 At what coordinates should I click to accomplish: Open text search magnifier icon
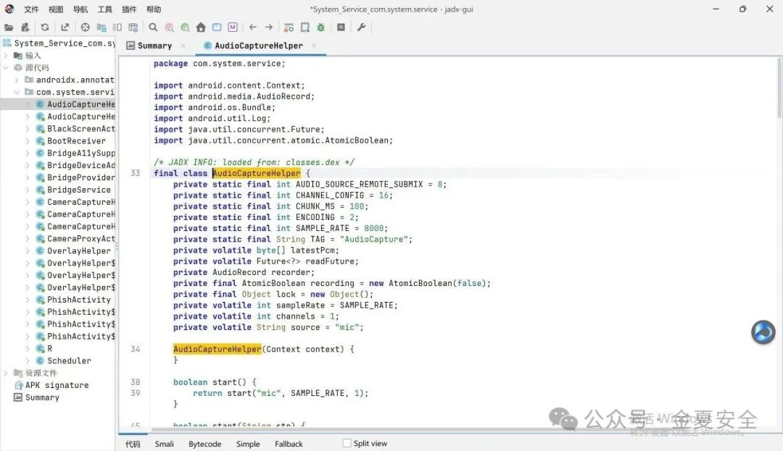pyautogui.click(x=153, y=28)
